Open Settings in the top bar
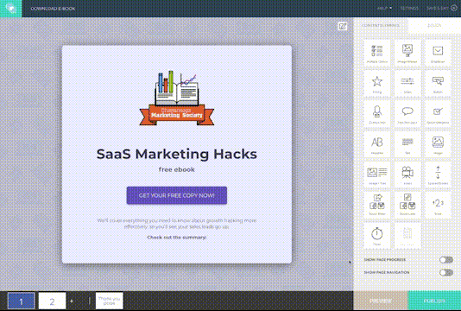The width and height of the screenshot is (461, 311). pos(409,9)
